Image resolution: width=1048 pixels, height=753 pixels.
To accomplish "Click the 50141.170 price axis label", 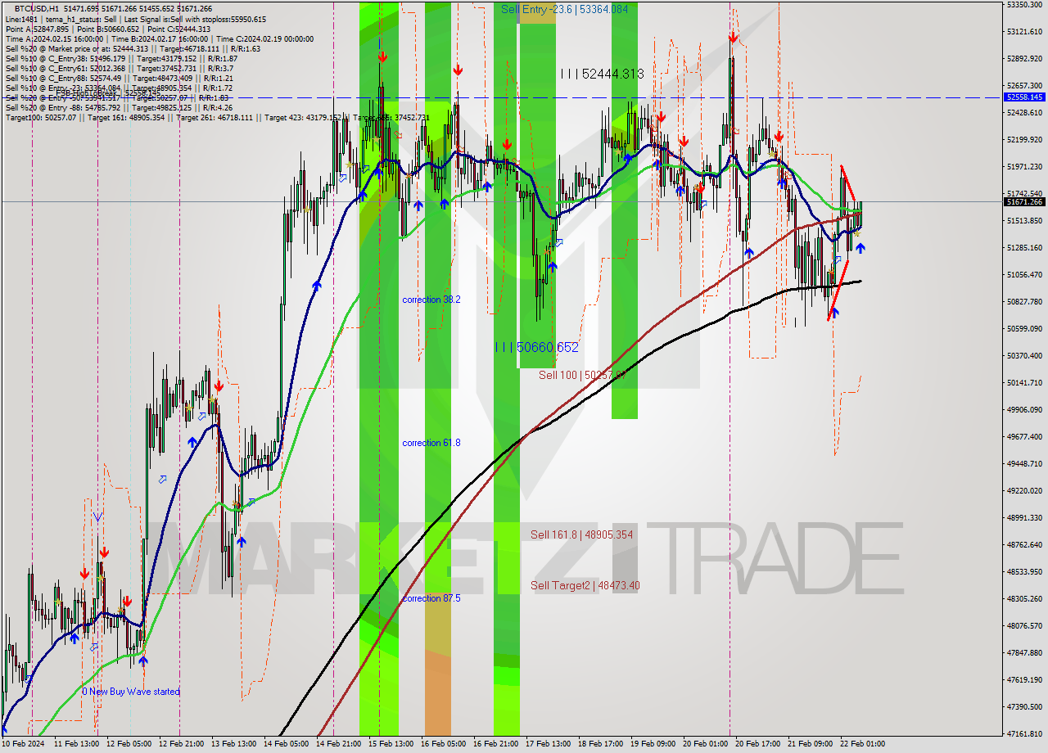I will [1024, 382].
